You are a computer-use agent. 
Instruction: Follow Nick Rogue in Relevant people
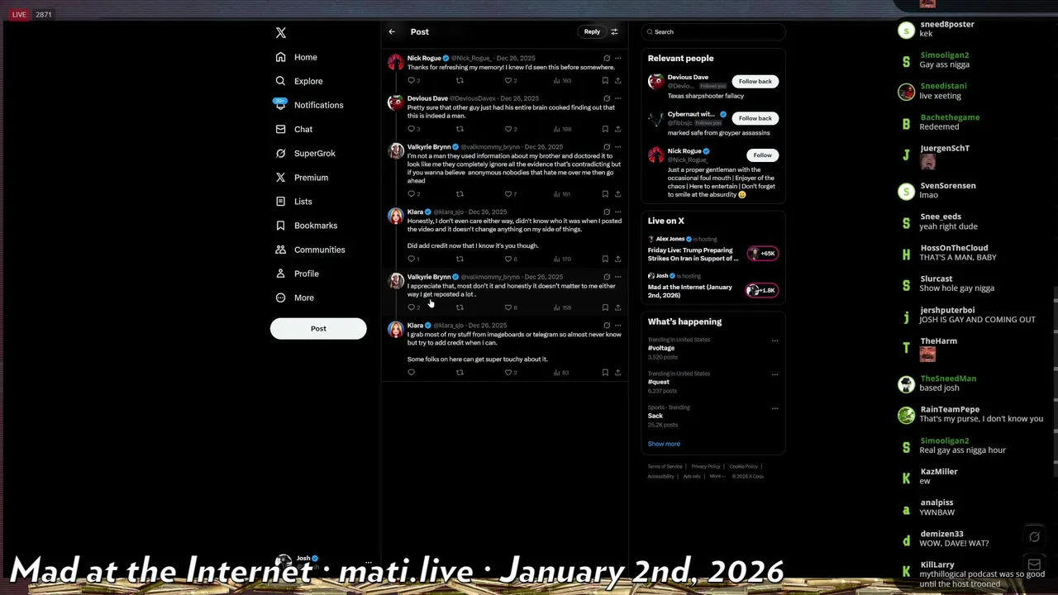point(762,155)
